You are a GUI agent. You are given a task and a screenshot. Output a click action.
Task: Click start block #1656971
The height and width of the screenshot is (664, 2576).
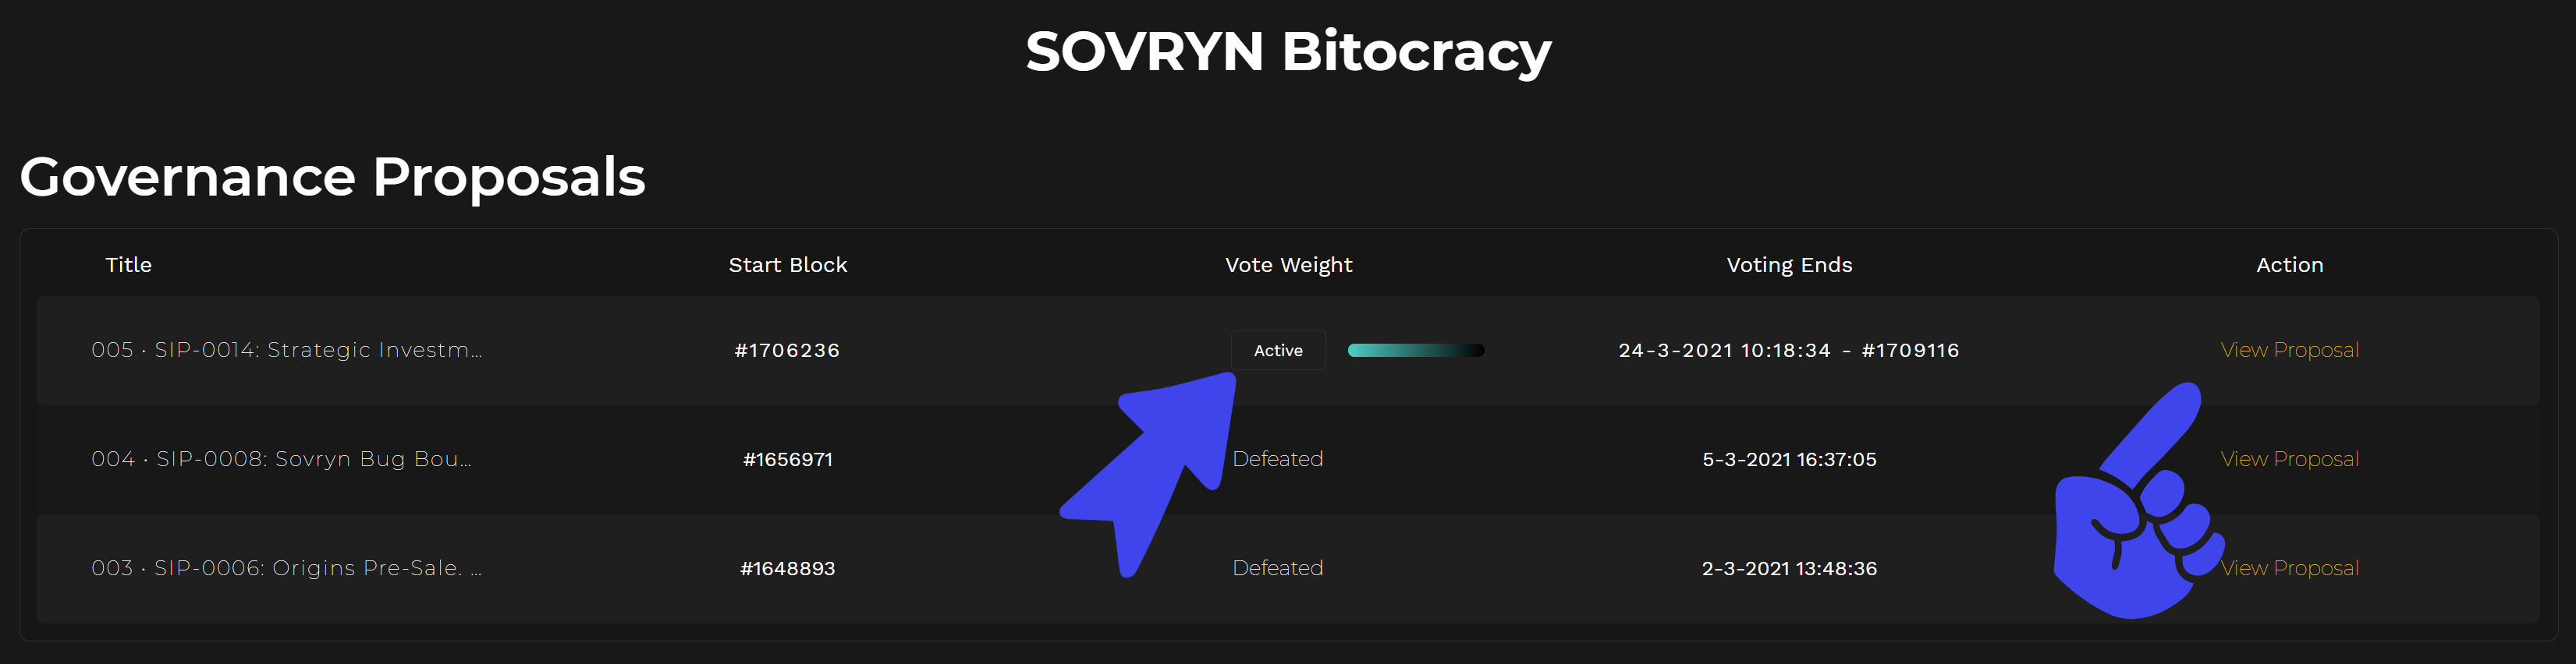[x=788, y=459]
